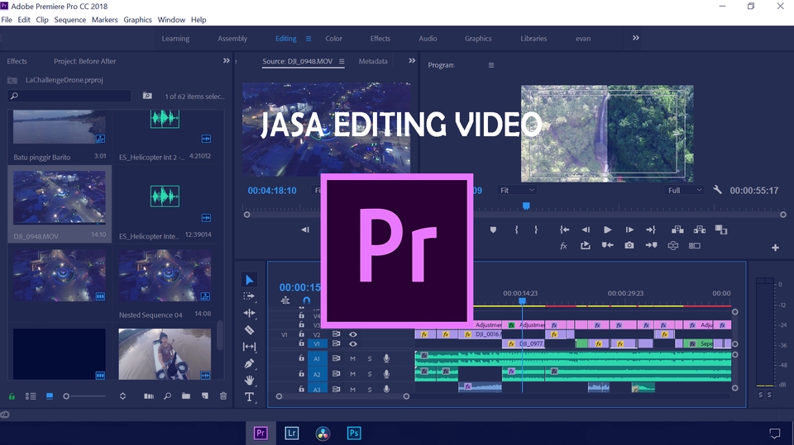Mark Out point in Program monitor

[536, 230]
